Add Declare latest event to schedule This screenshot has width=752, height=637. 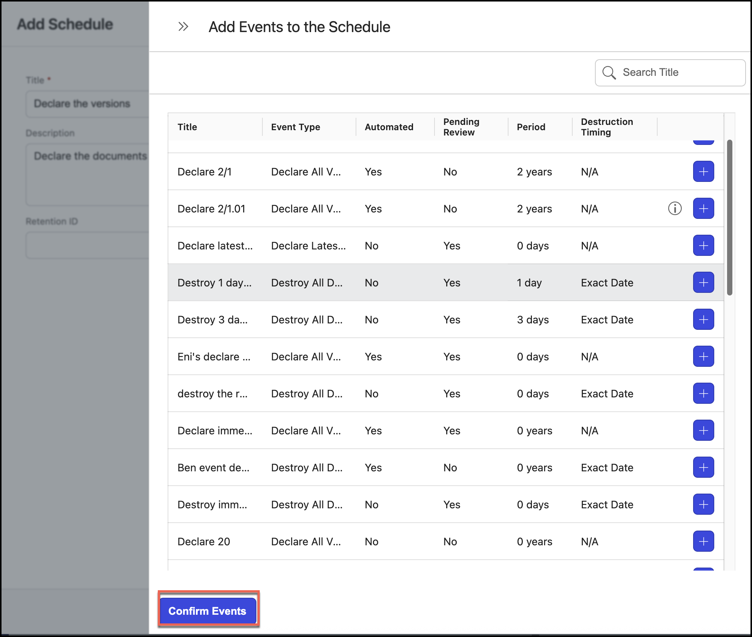tap(703, 245)
